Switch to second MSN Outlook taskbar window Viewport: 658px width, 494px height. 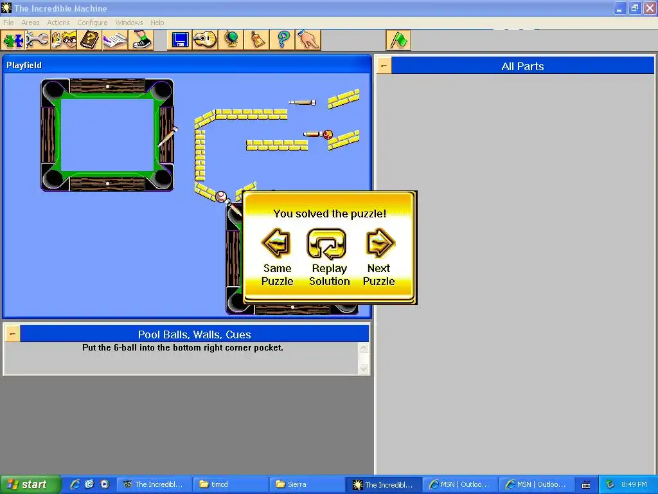[537, 484]
